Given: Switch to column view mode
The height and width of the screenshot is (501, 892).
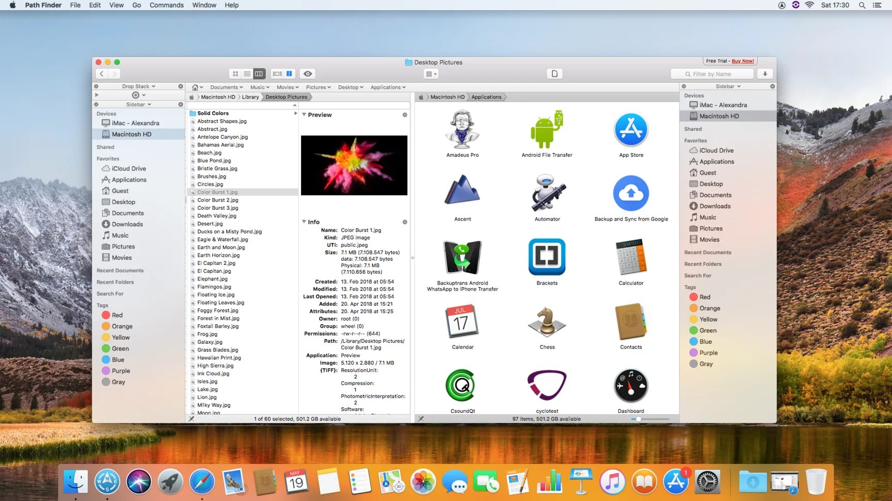Looking at the screenshot, I should 259,74.
